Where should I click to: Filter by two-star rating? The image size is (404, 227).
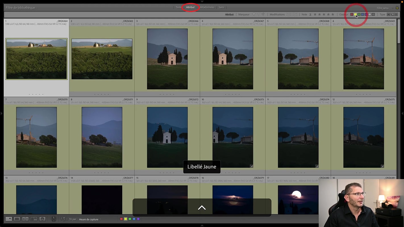(319, 14)
